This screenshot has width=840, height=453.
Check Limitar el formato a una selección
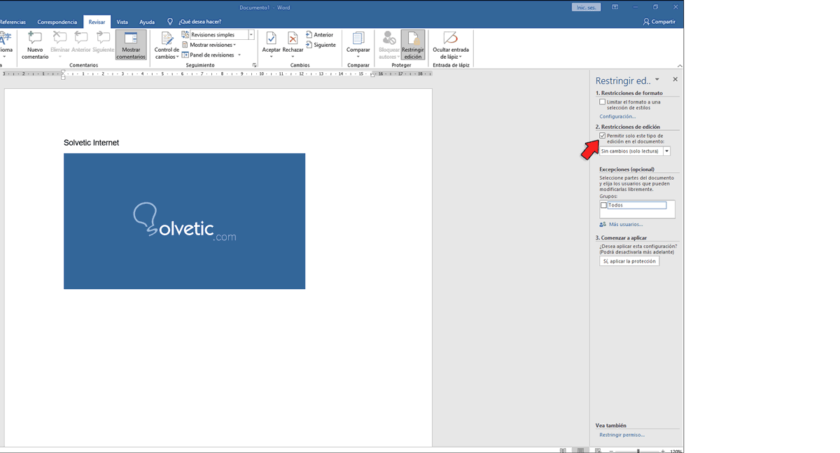tap(602, 102)
